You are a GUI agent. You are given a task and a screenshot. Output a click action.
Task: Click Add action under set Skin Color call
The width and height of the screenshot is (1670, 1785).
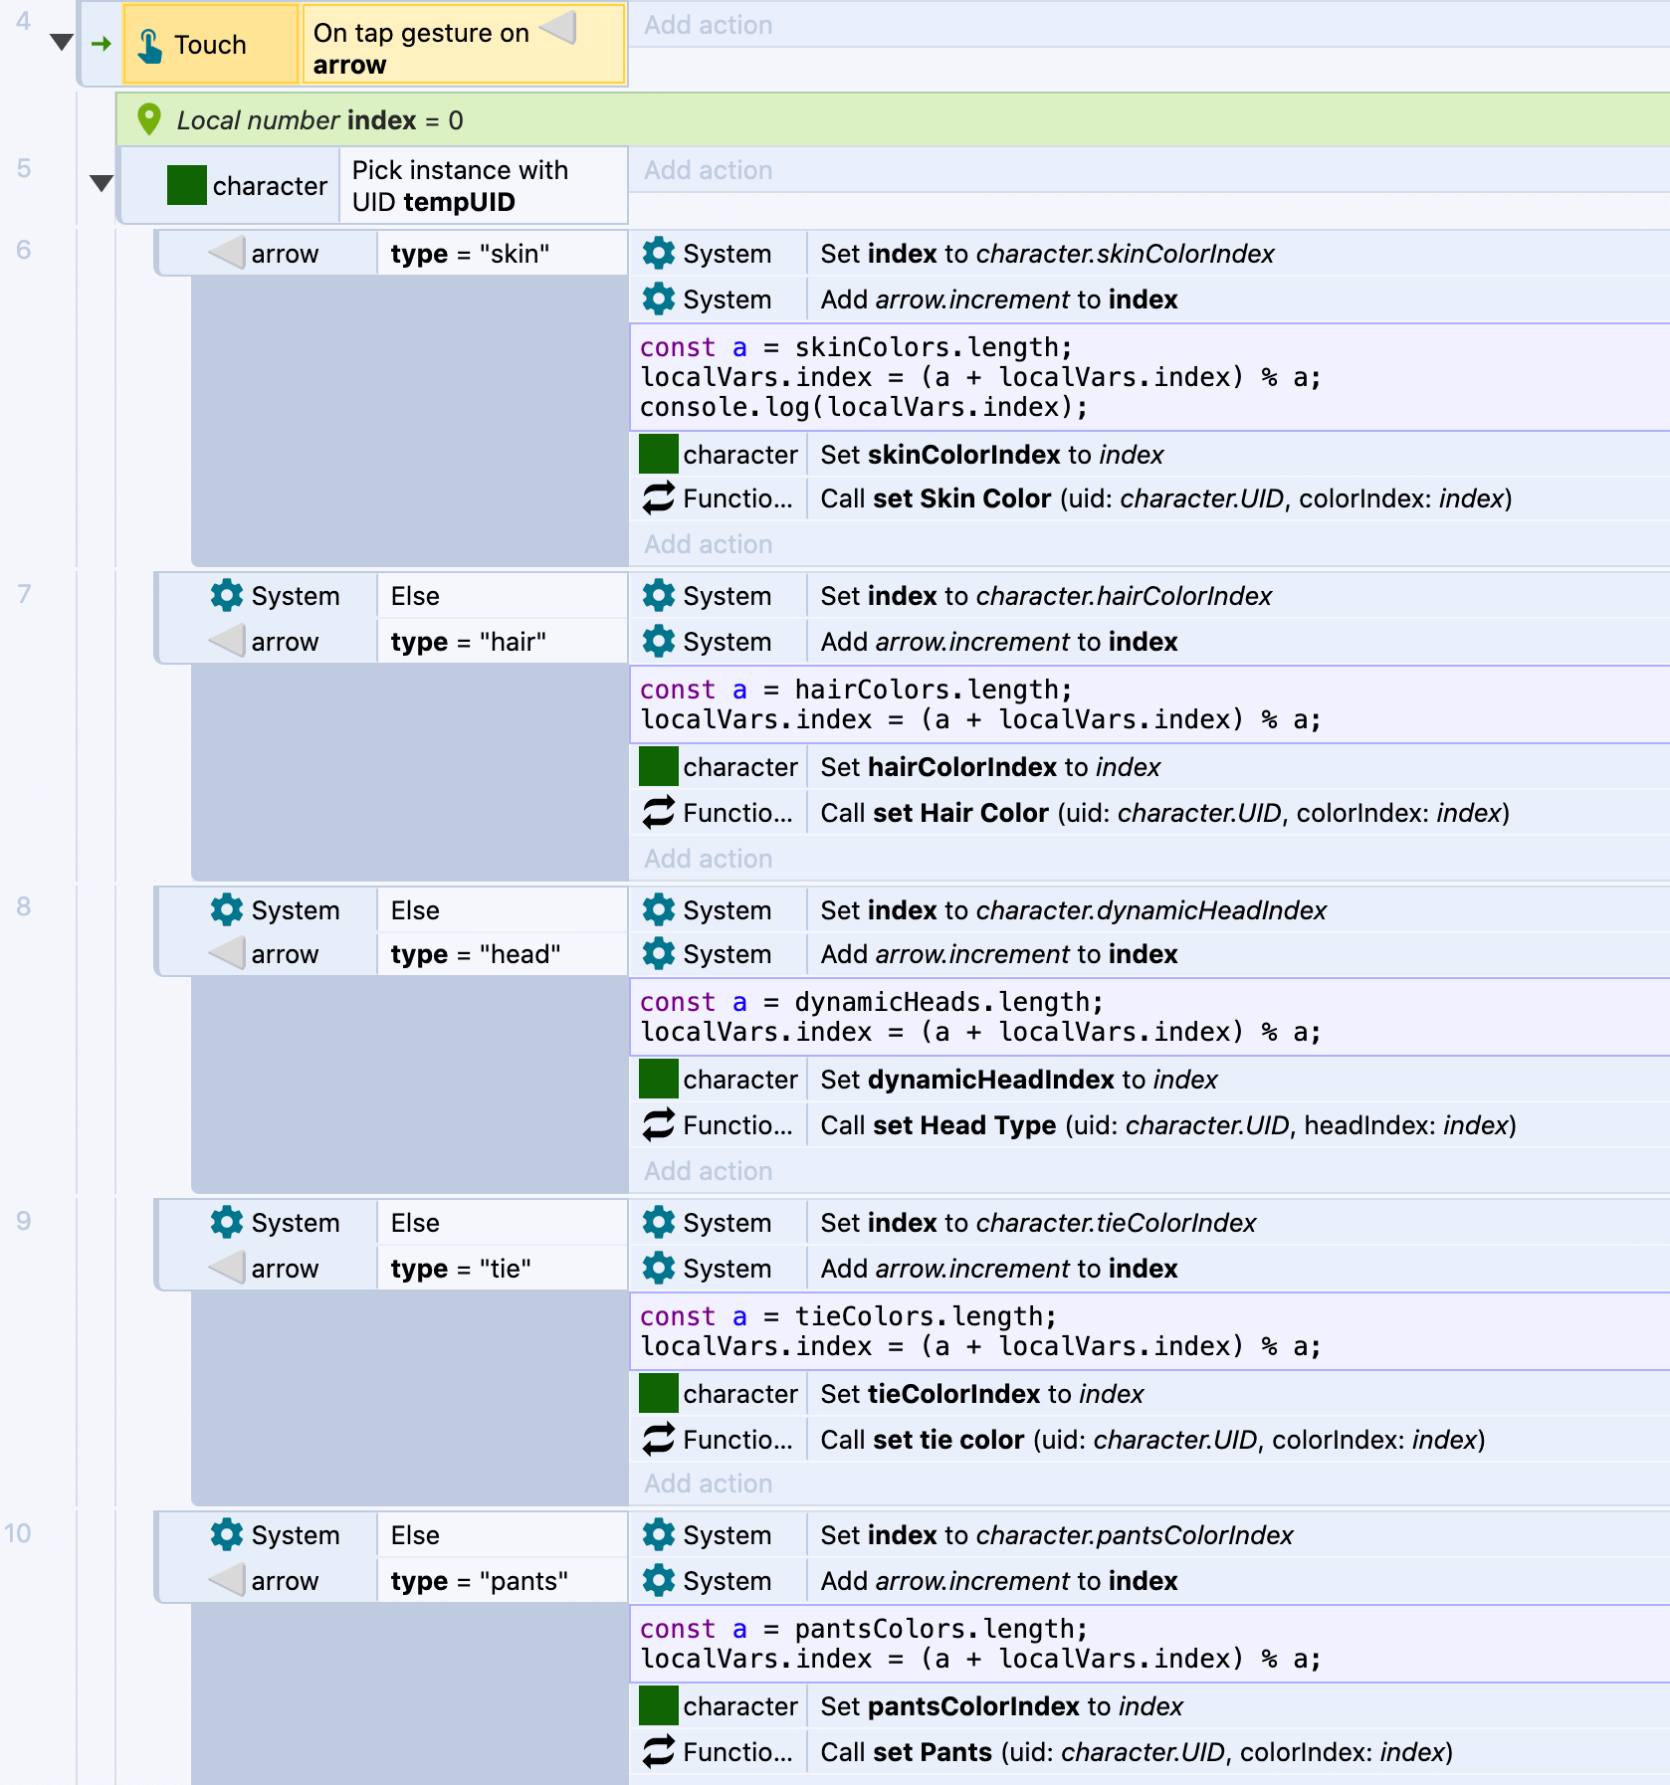coord(708,544)
